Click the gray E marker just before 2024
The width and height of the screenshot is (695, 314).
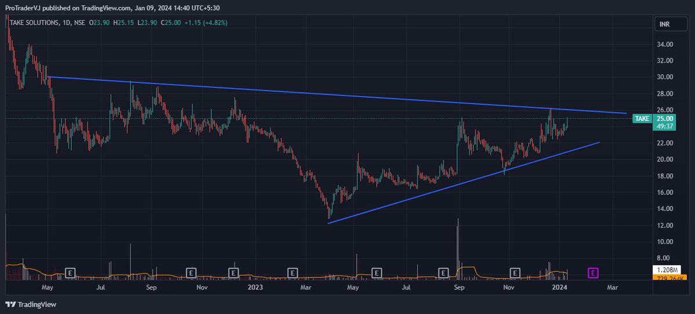(514, 272)
